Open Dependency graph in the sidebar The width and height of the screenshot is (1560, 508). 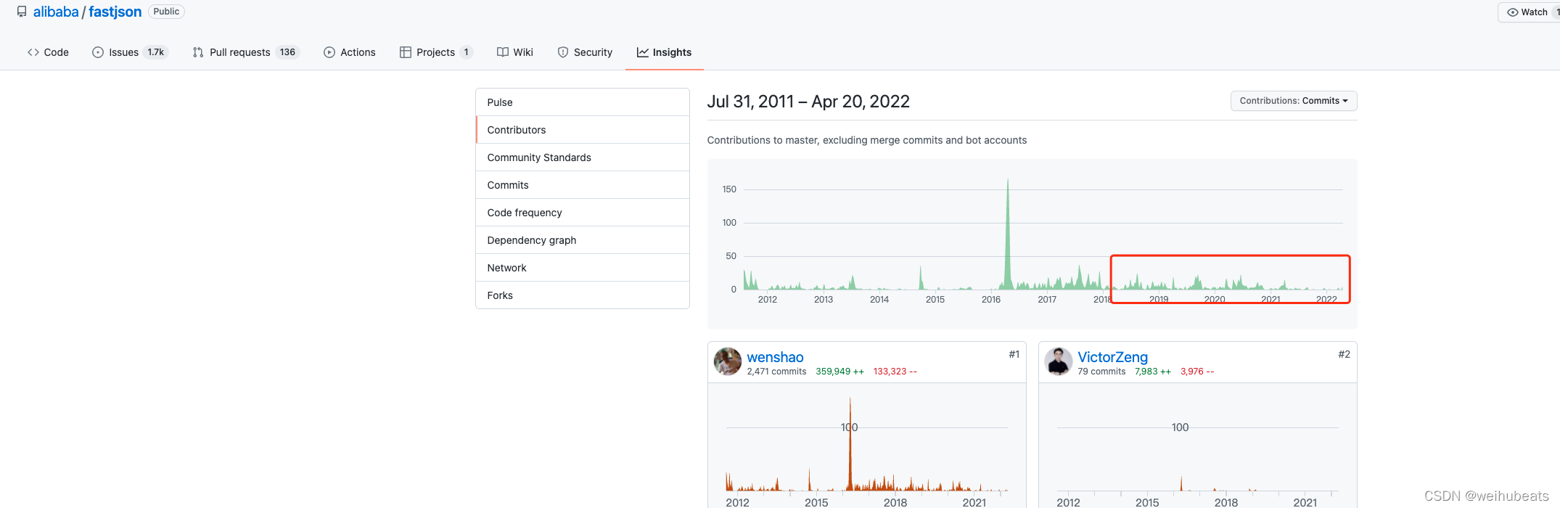coord(583,240)
